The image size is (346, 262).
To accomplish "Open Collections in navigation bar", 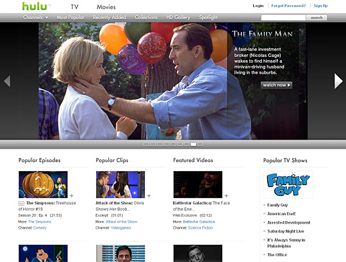I will [146, 17].
